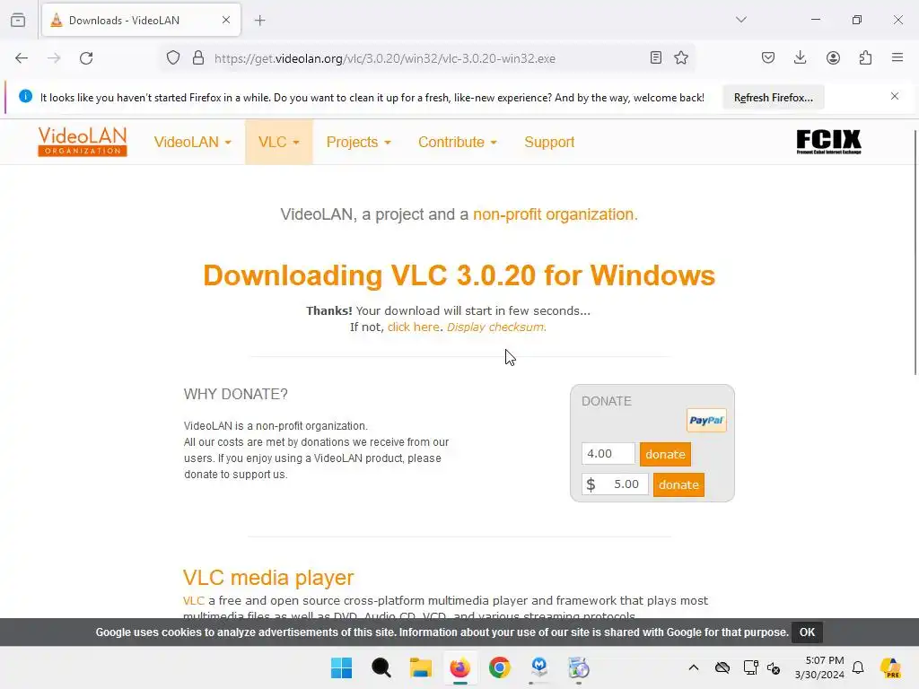The width and height of the screenshot is (919, 689).
Task: Open the Display checksum link
Action: (x=496, y=327)
